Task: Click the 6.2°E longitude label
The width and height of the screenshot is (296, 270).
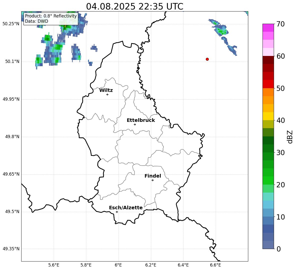Action: [151, 265]
